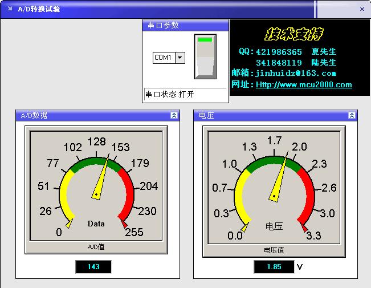Screen dimensions: 371x288
Task: Click the email jinhuidz@163.com text
Action: (296, 73)
